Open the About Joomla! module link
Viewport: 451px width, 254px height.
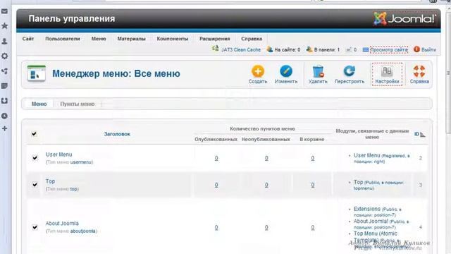[x=371, y=221]
